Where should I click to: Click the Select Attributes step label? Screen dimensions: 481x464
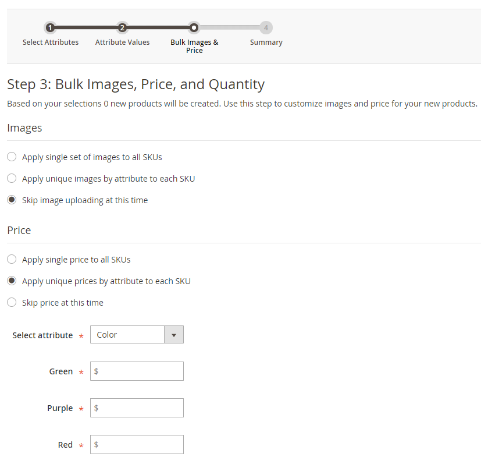click(51, 42)
